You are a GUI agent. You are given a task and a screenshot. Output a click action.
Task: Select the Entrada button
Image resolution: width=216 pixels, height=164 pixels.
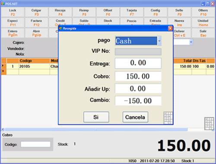[x=156, y=22]
